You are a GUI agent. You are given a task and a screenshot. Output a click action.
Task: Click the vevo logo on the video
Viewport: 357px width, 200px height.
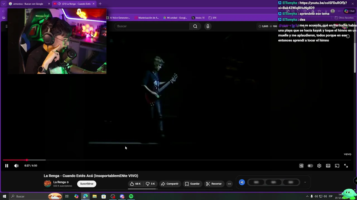point(348,154)
